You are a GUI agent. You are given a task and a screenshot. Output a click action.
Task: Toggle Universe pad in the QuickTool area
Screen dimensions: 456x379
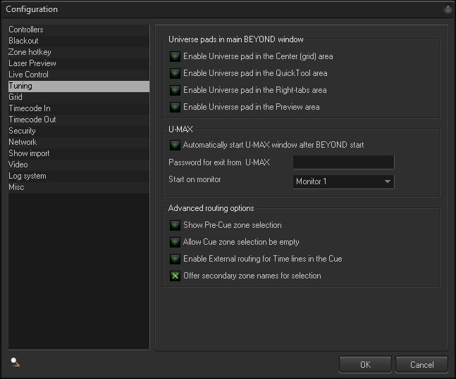click(175, 73)
